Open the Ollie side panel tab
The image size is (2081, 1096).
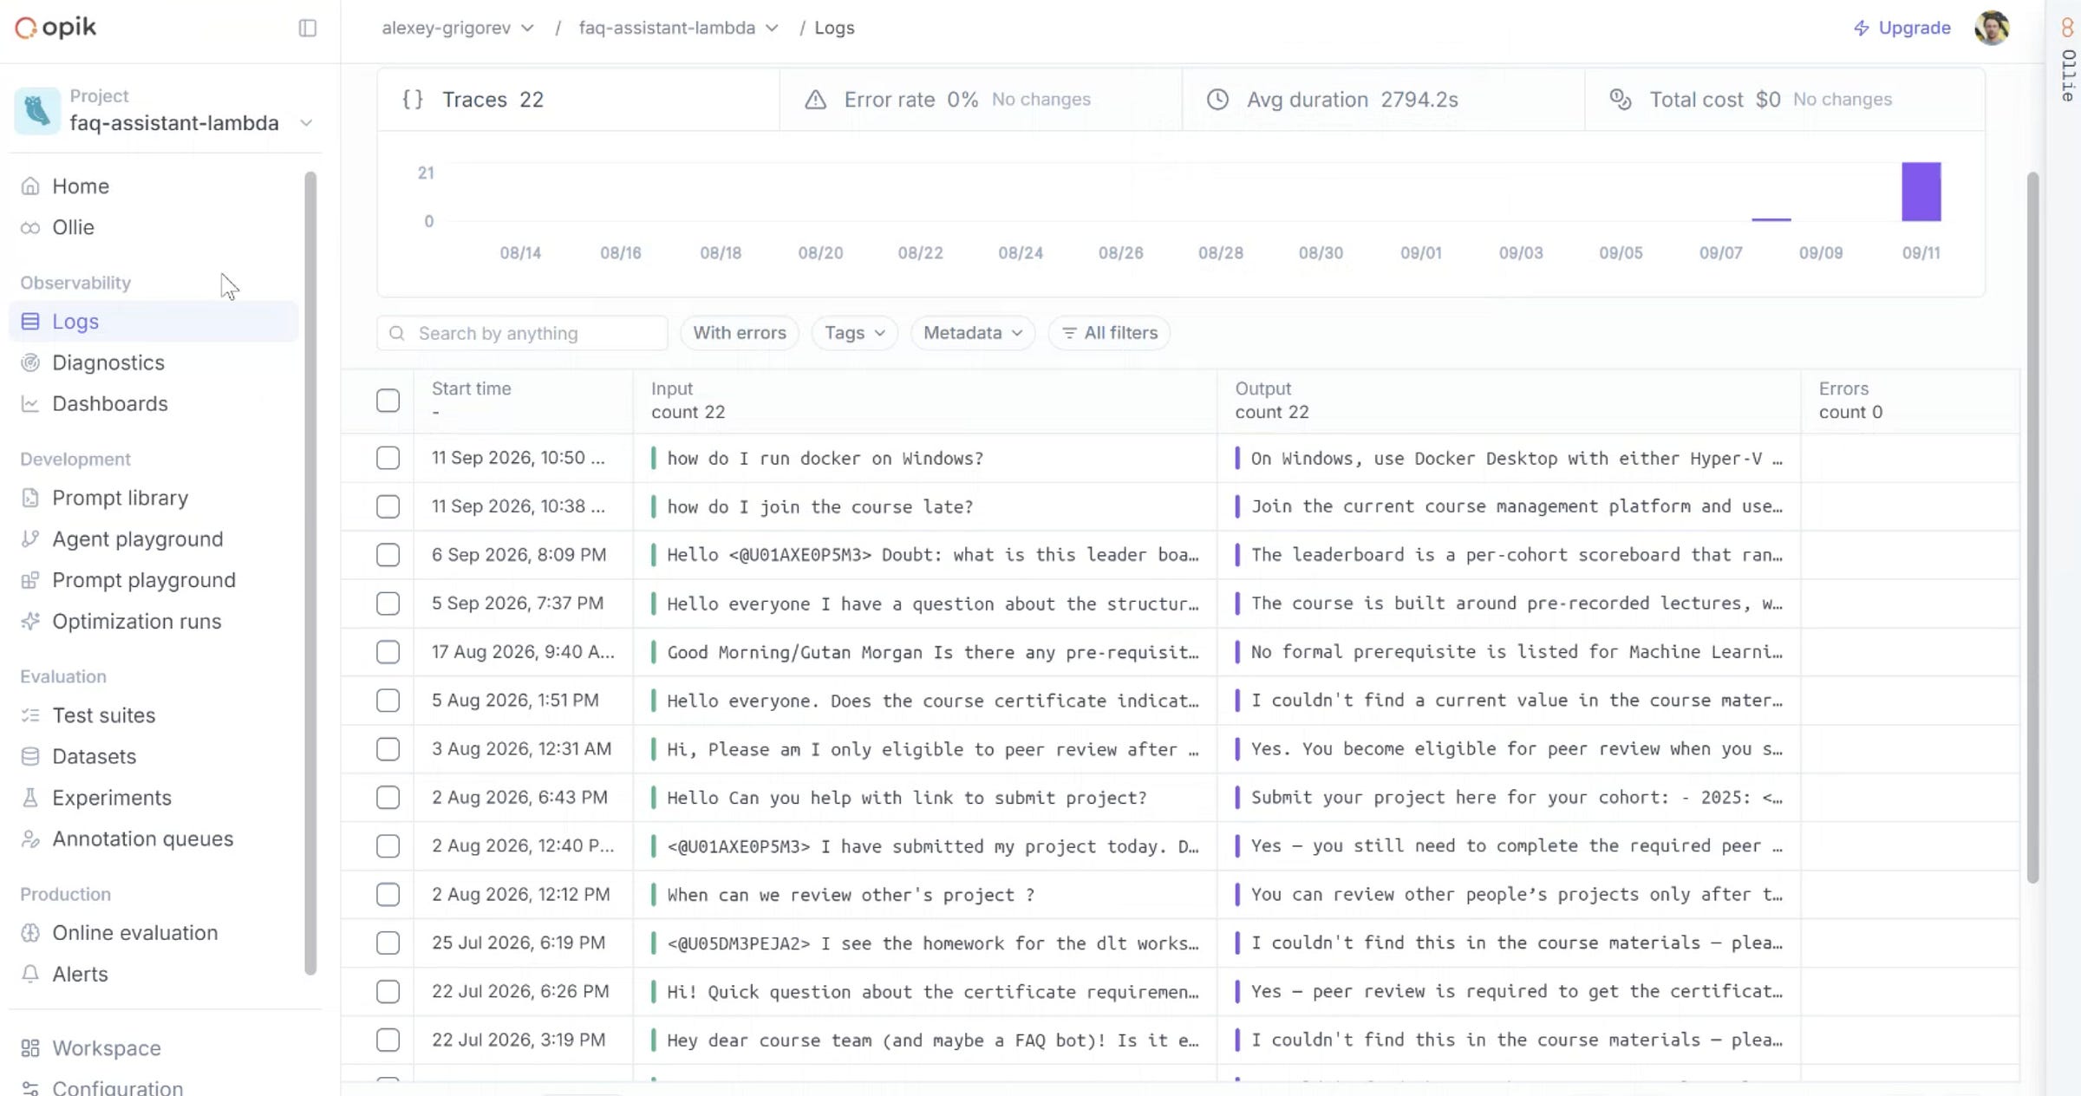coord(2067,61)
